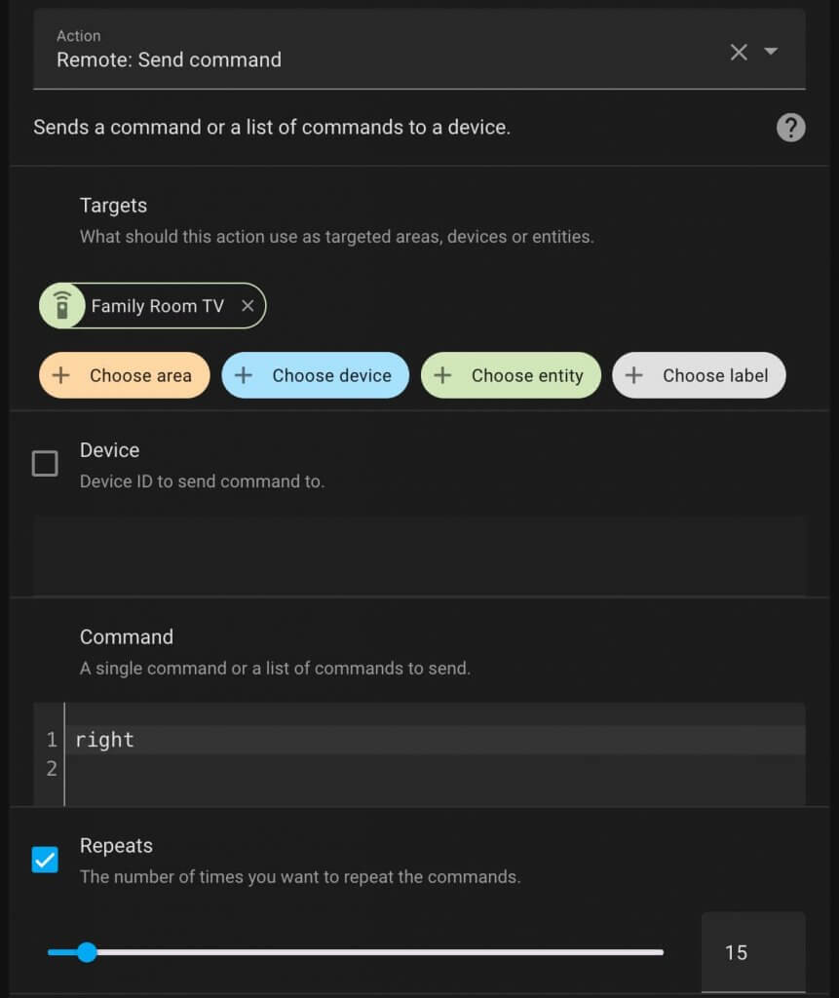The height and width of the screenshot is (998, 839).
Task: Click the checked blue Repeats checkbox
Action: click(43, 860)
